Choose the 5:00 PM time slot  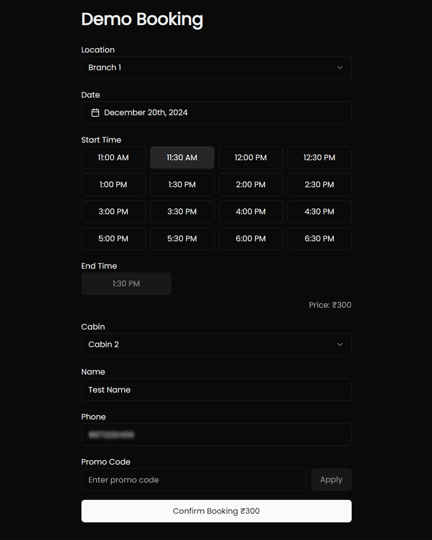pyautogui.click(x=113, y=238)
